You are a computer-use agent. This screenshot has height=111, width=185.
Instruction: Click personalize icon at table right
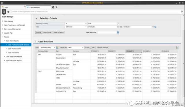click(x=177, y=48)
